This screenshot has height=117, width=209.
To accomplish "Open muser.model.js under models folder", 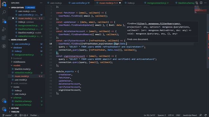I will (x=22, y=76).
